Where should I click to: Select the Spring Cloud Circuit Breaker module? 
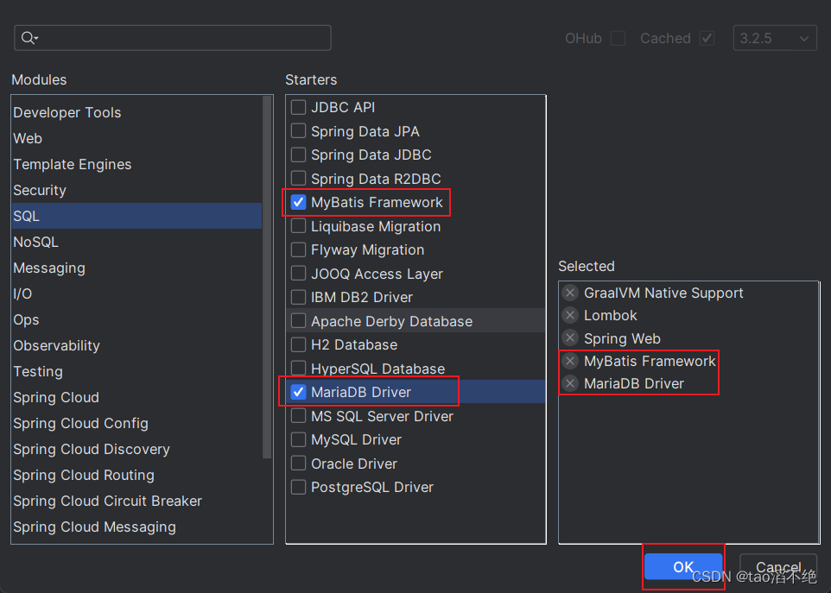(x=136, y=502)
